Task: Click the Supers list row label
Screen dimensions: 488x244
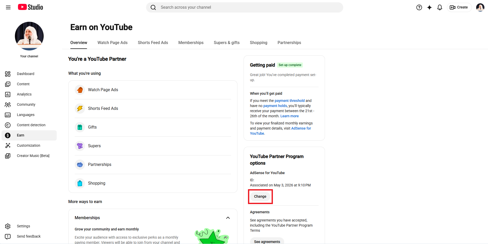Action: point(94,146)
